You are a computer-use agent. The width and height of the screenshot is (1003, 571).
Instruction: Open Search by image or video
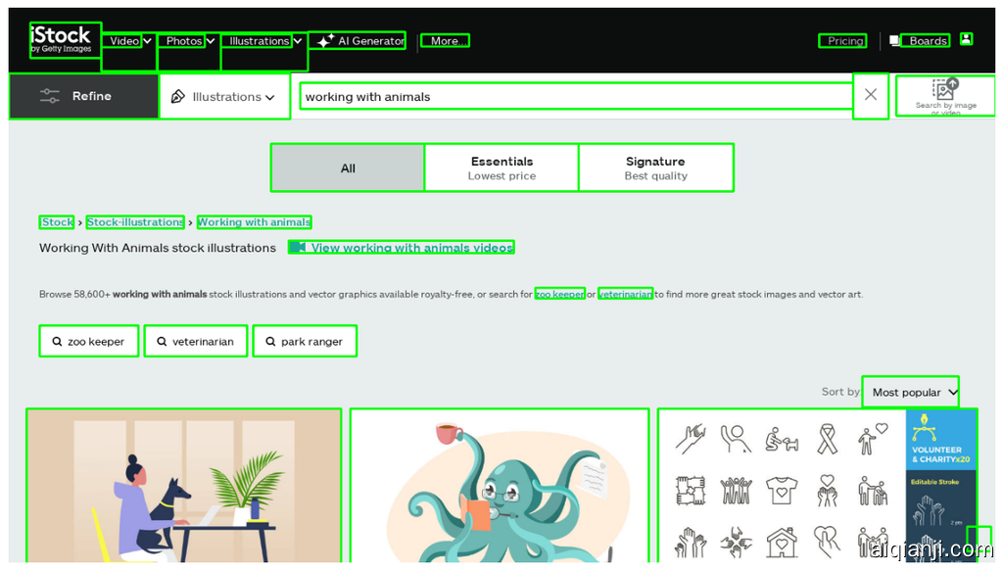coord(944,96)
